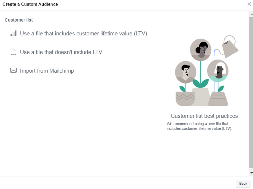
Task: Click the "Customer list best practices" heading
Action: (204, 116)
